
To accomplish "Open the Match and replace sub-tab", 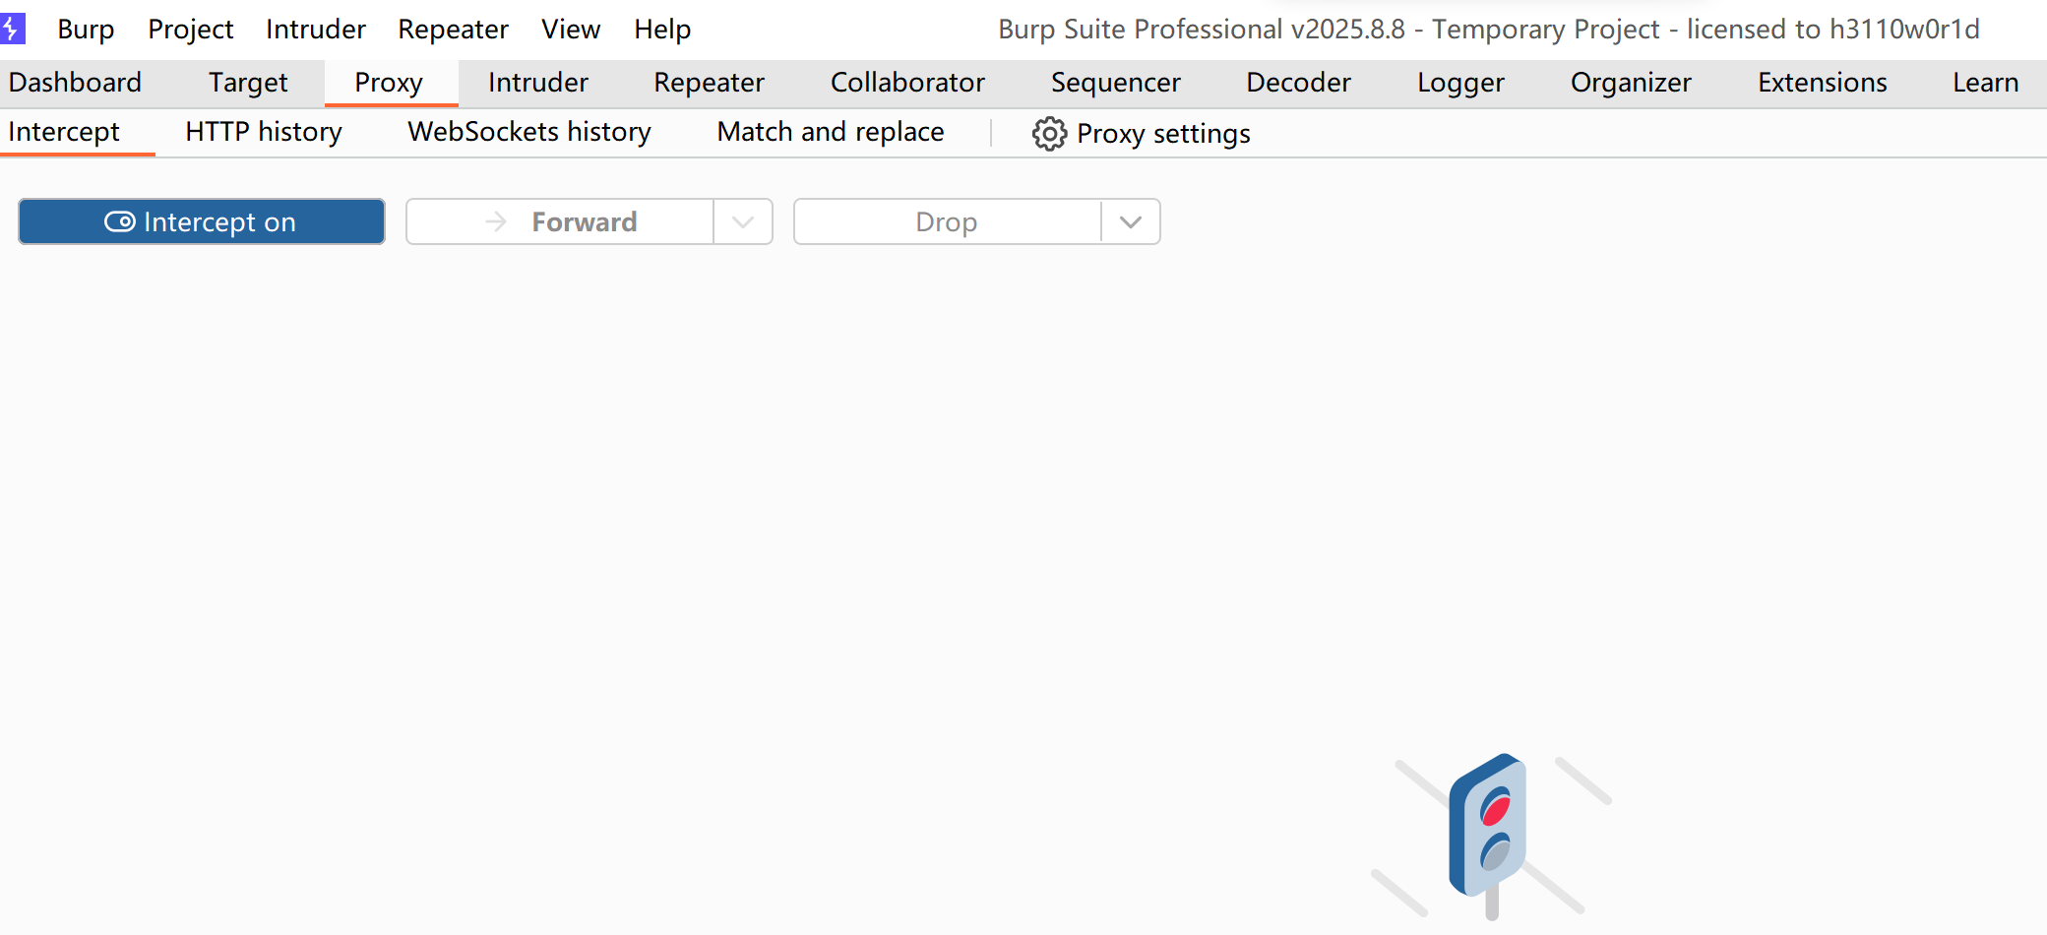I will (x=831, y=132).
